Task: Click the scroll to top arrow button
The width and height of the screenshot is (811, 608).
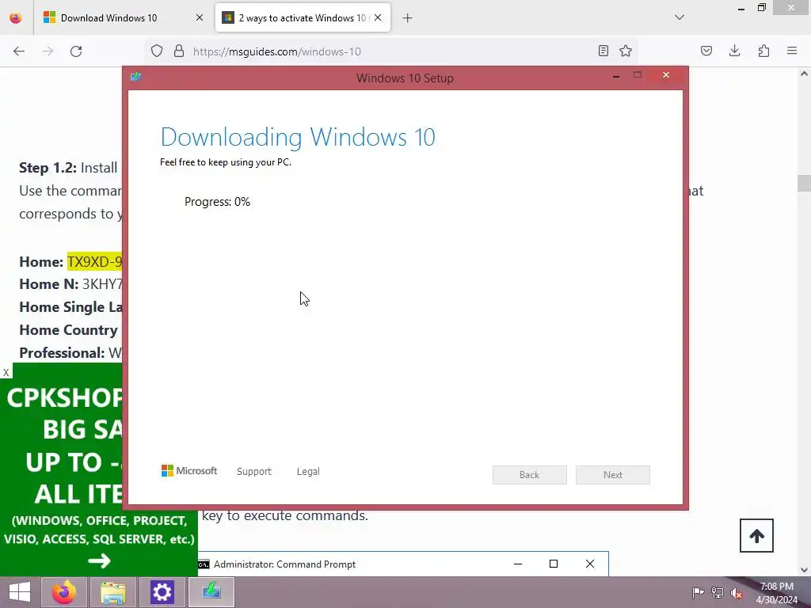Action: [756, 536]
